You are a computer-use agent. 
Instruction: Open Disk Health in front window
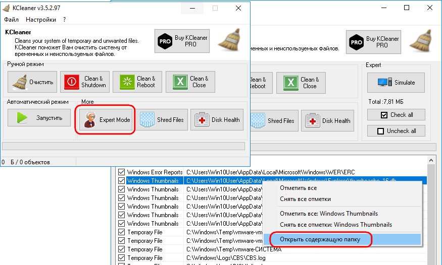coord(217,120)
